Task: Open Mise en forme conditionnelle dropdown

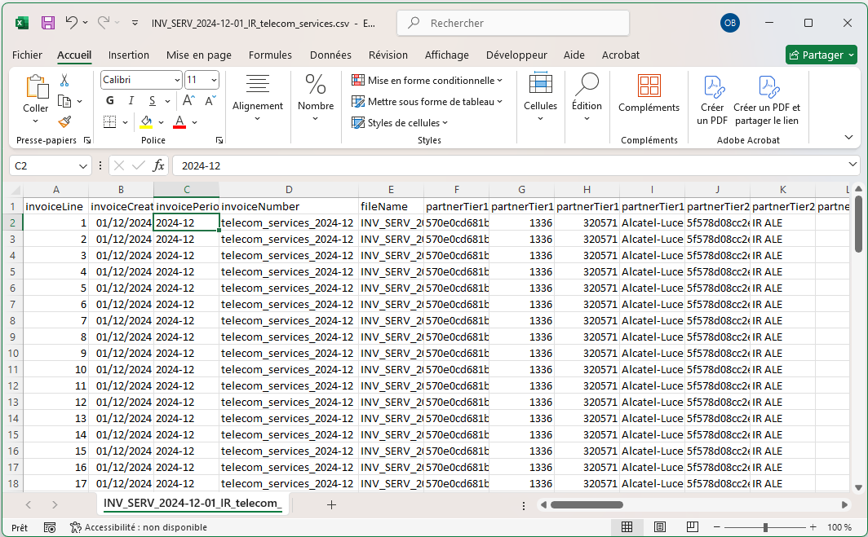Action: tap(427, 81)
